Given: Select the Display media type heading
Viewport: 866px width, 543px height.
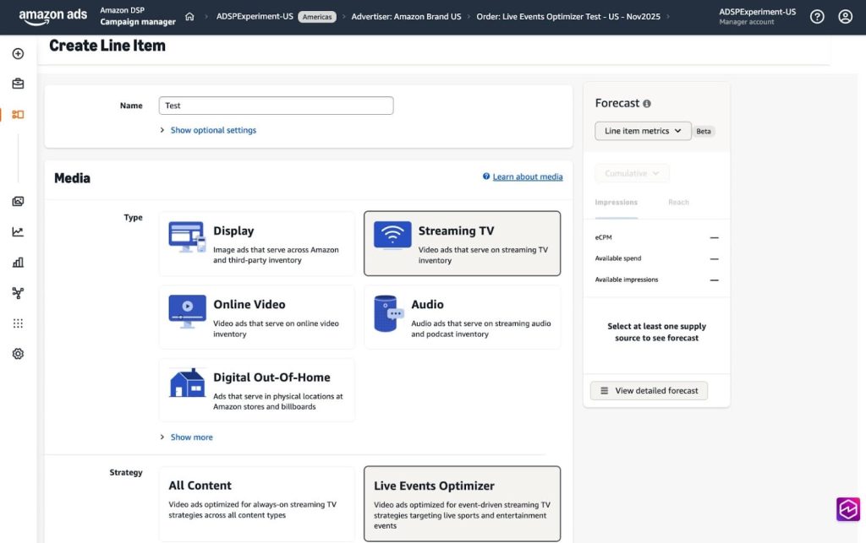Looking at the screenshot, I should click(233, 231).
